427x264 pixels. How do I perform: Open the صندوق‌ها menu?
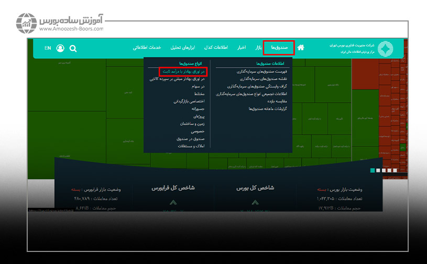tap(279, 48)
